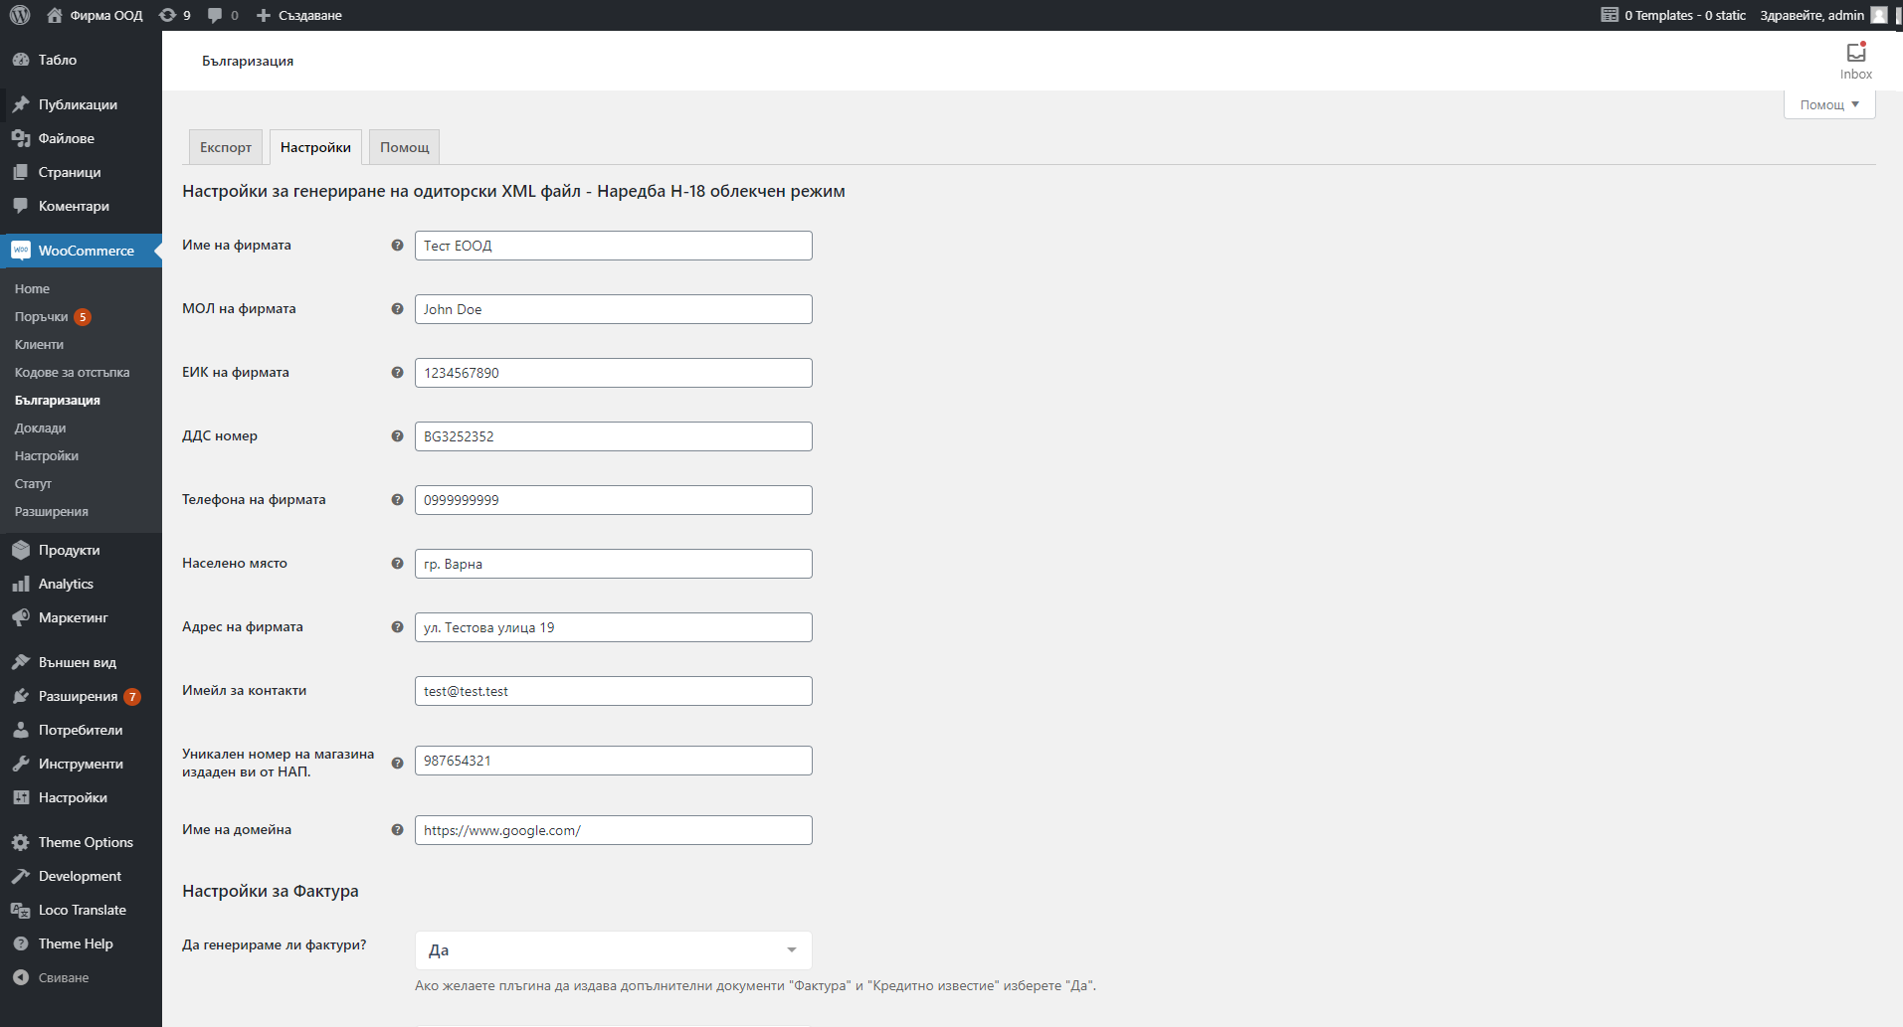The width and height of the screenshot is (1903, 1027).
Task: Open the Здравейте, admin account menu
Action: pos(1823,15)
